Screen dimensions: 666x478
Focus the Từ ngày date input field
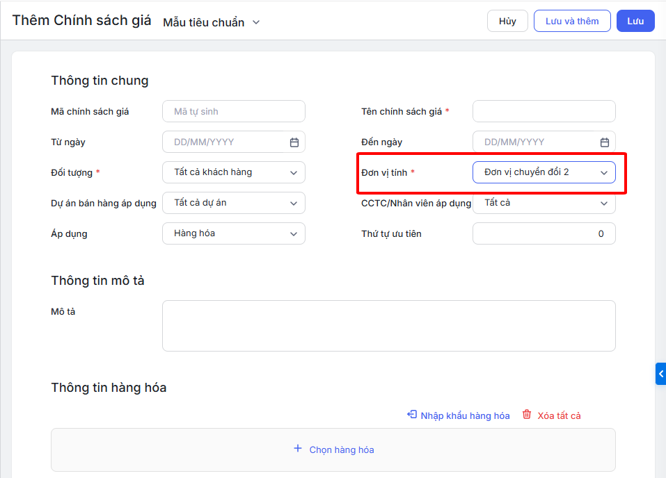234,142
